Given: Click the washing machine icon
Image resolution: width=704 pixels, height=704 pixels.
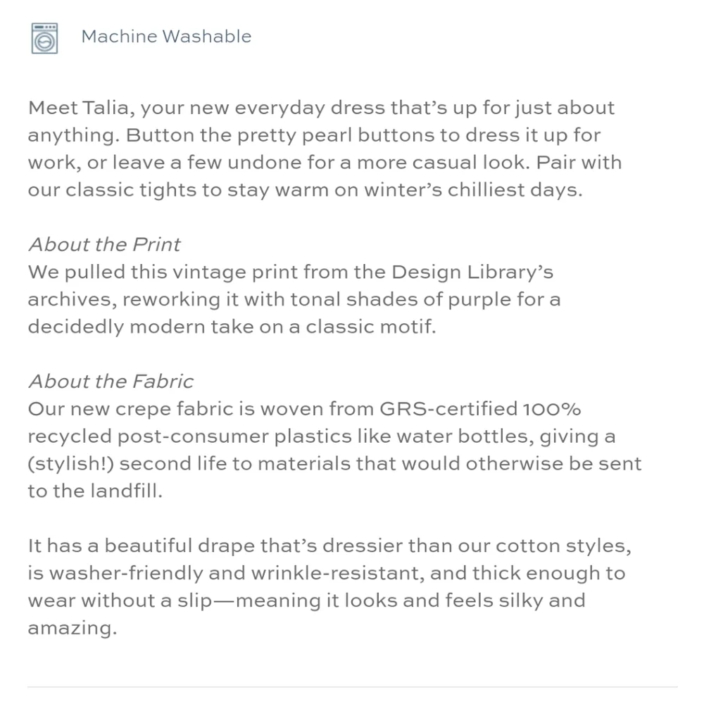Looking at the screenshot, I should [44, 38].
